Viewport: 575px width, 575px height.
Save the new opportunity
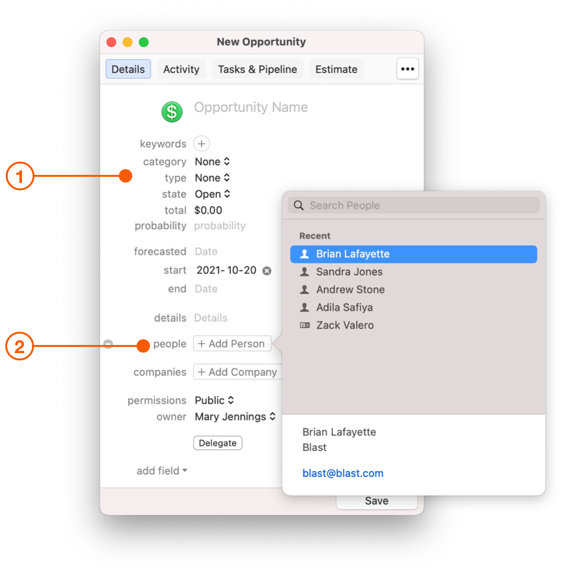coord(377,501)
